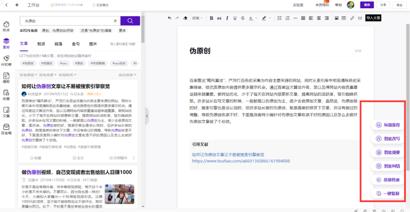Viewport: 410px width, 212px height.
Task: Apply font color with the A icon
Action: 251,18
